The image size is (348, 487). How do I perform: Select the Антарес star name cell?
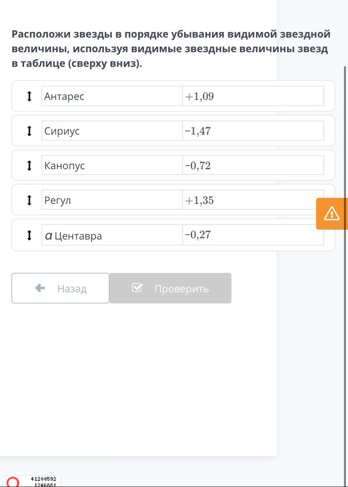click(112, 96)
